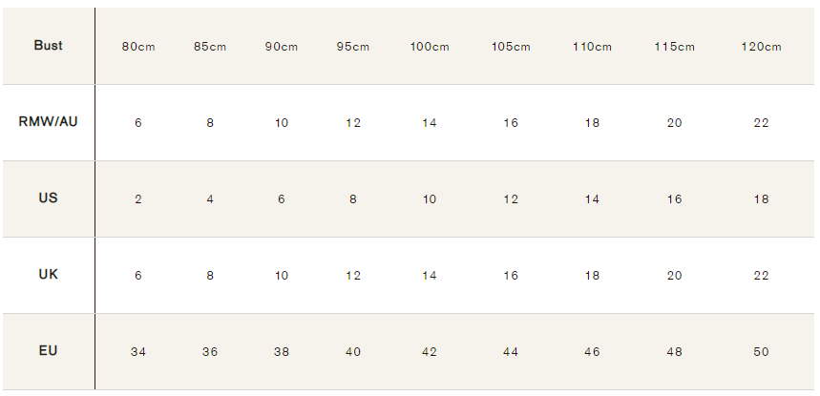820x396 pixels.
Task: Click the US row label
Action: pyautogui.click(x=48, y=198)
